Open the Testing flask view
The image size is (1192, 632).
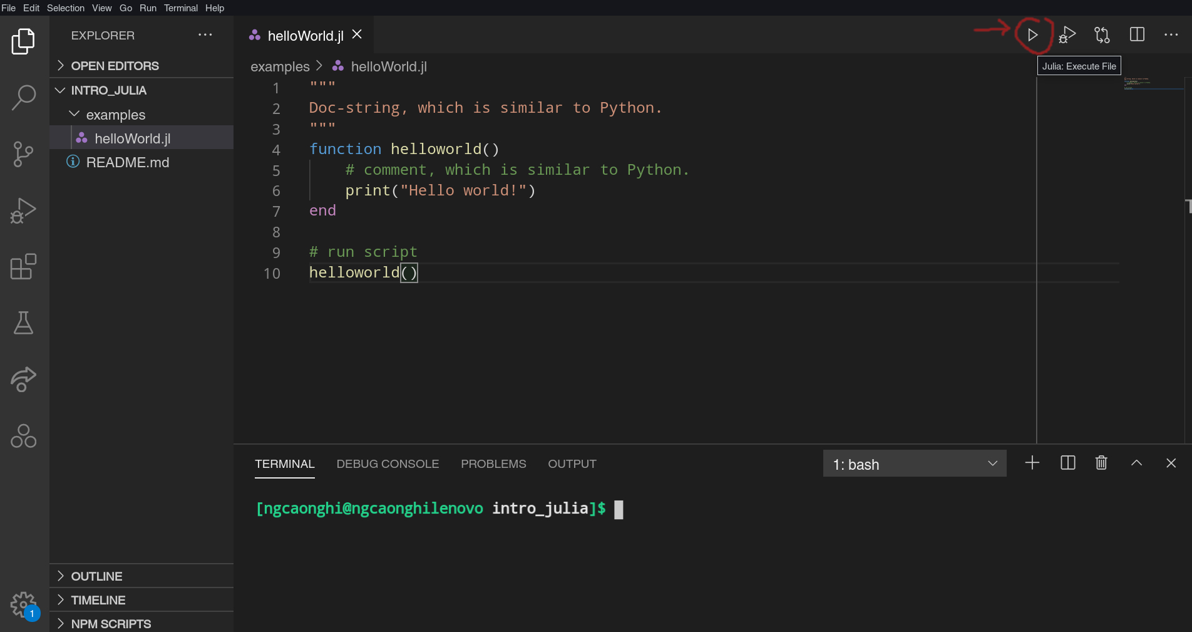point(23,323)
